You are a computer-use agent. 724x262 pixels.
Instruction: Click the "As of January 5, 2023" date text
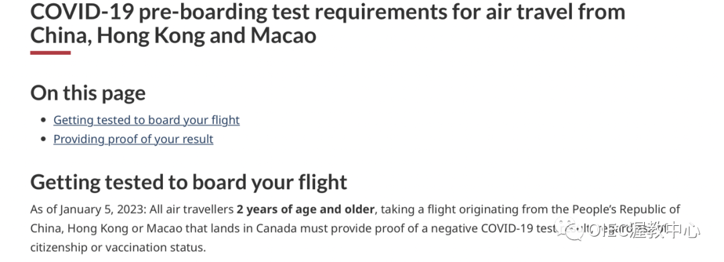[86, 209]
